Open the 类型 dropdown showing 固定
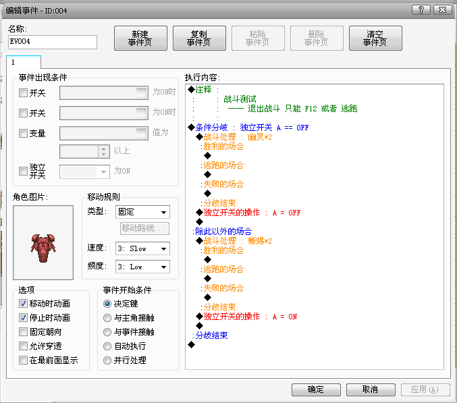This screenshot has height=403, width=457. pos(142,212)
